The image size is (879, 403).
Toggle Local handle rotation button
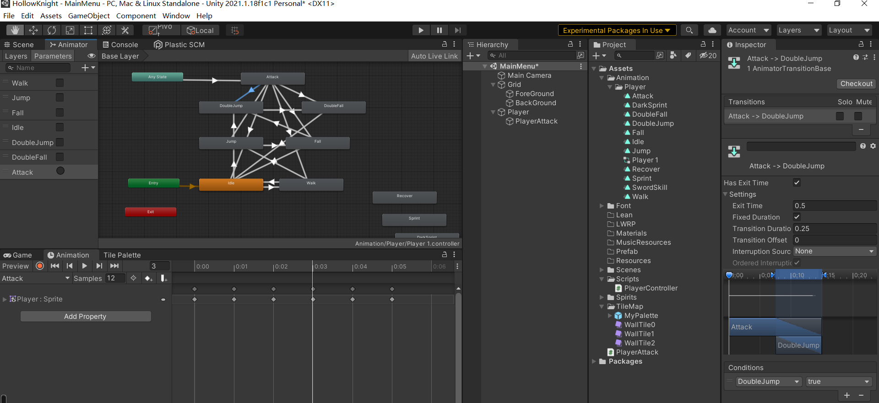pos(201,30)
